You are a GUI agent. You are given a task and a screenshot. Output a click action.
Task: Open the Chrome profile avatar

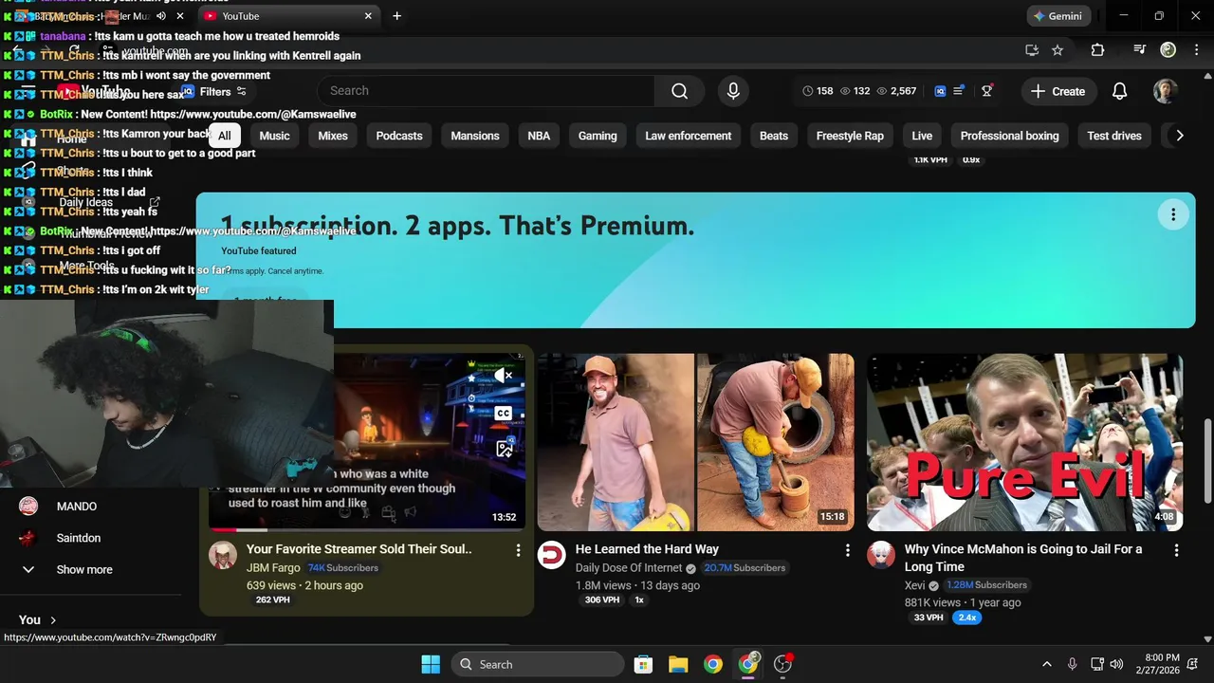click(1168, 50)
